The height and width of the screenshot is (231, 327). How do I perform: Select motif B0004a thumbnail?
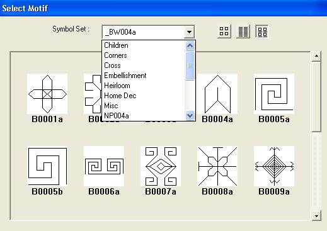tap(217, 94)
